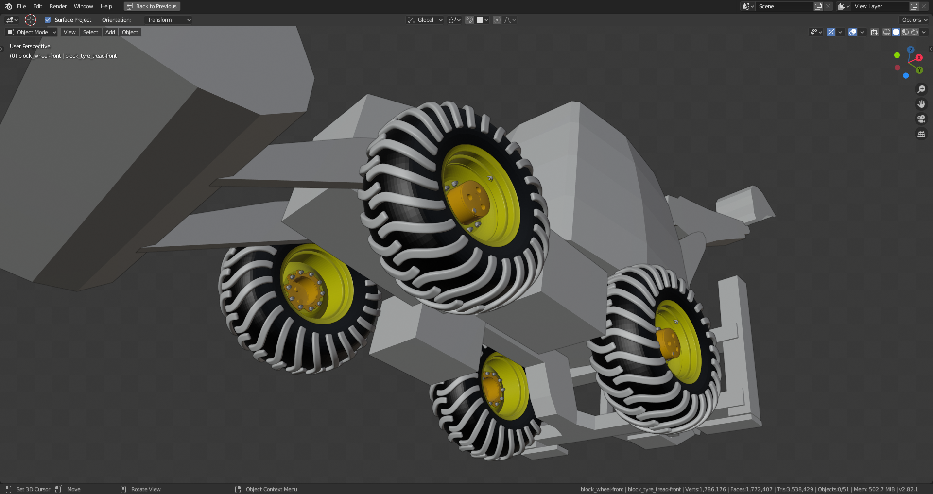Open the Global transform orientation dropdown
The image size is (933, 494).
[425, 20]
